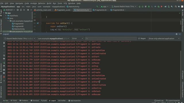184x103 pixels.
Task: Open the Layout Inspector
Action: coord(173,100)
